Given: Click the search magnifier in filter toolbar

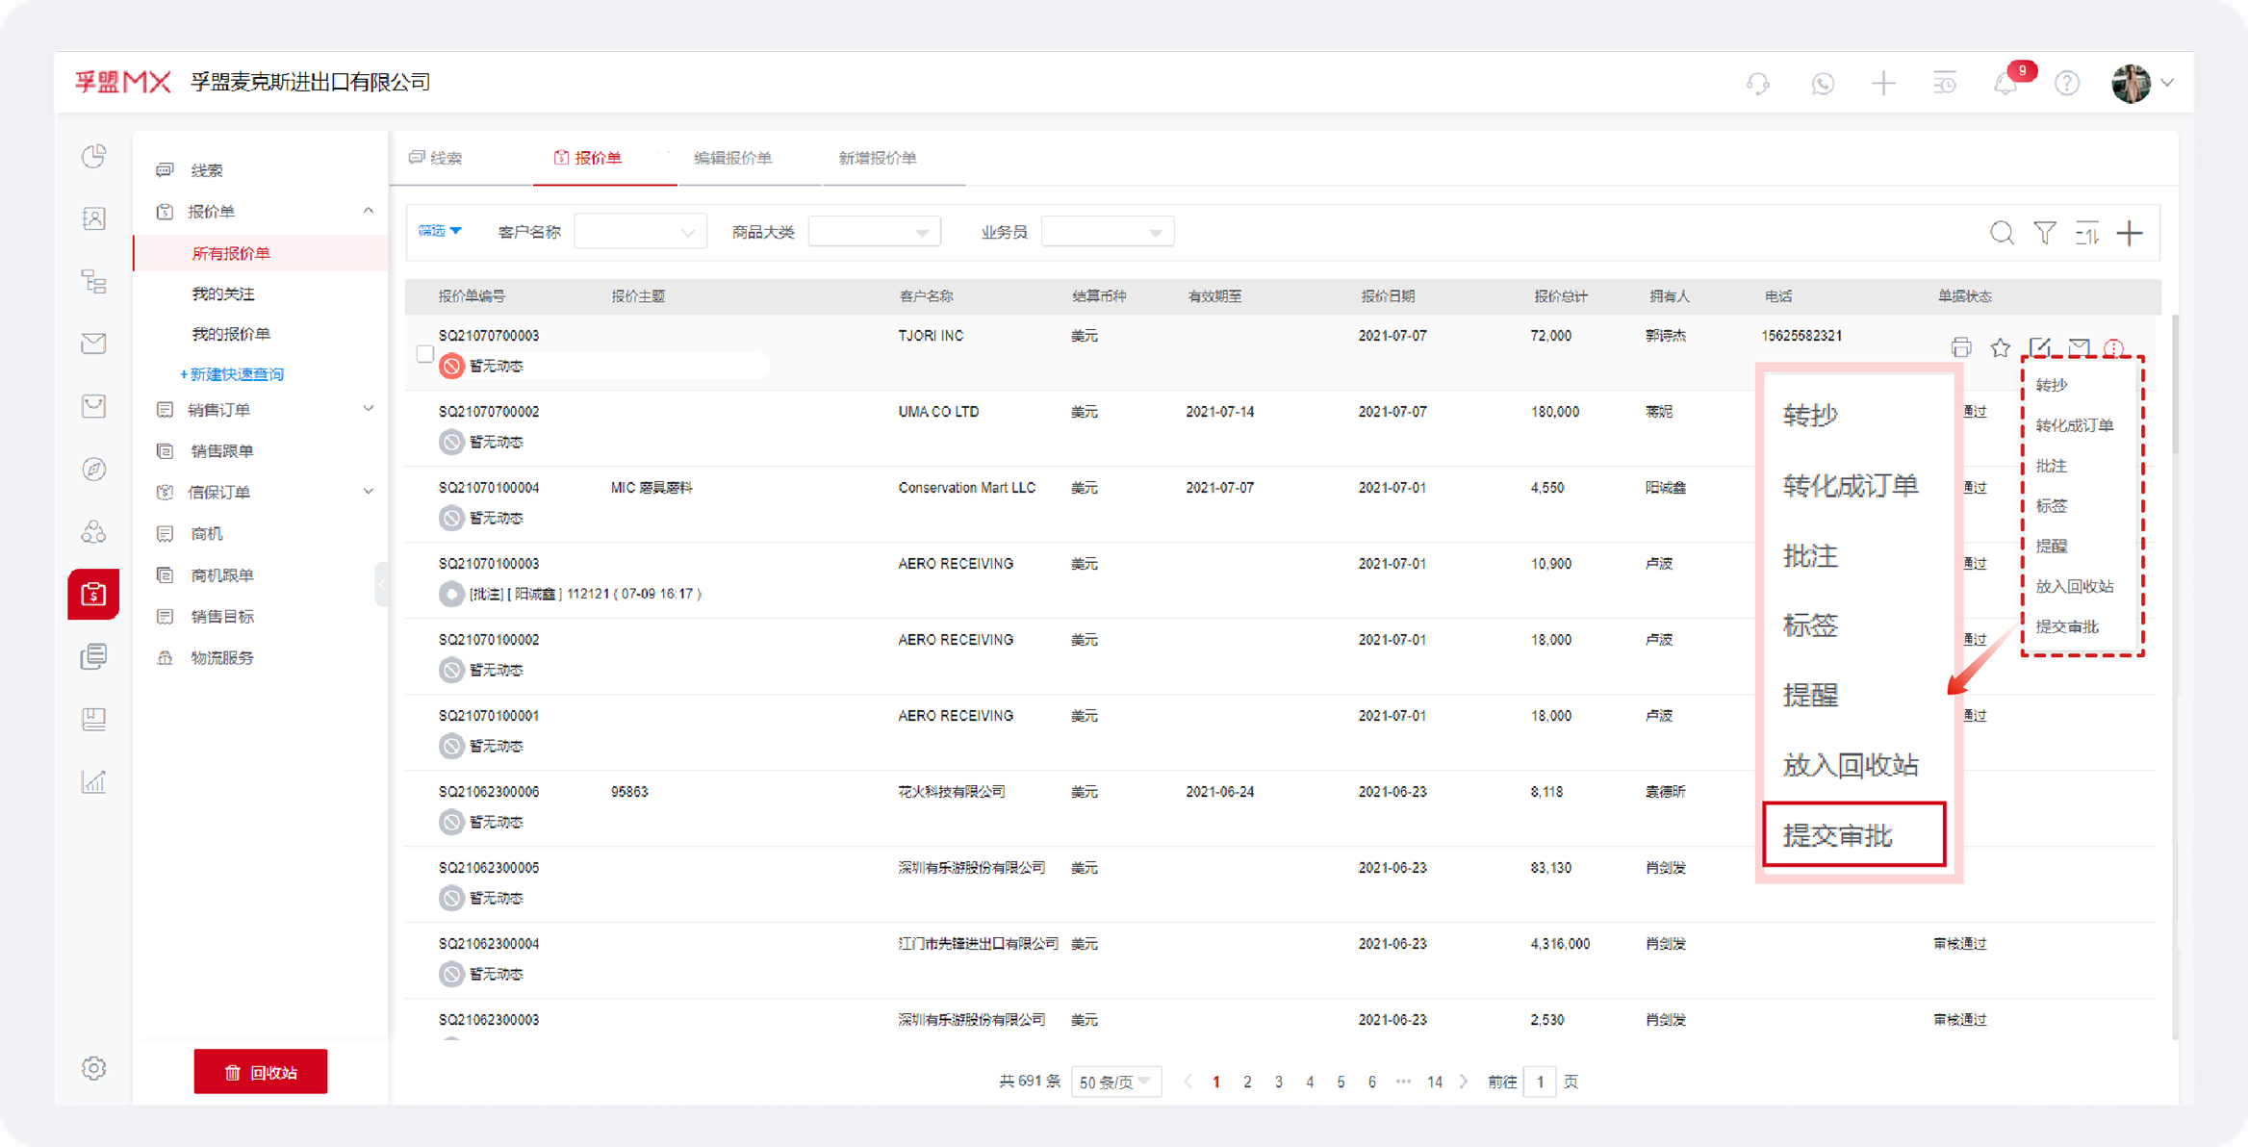Looking at the screenshot, I should (2002, 233).
